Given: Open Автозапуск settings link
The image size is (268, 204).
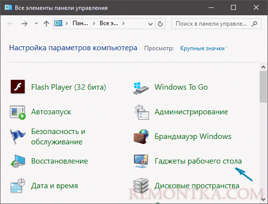Looking at the screenshot, I should (51, 112).
